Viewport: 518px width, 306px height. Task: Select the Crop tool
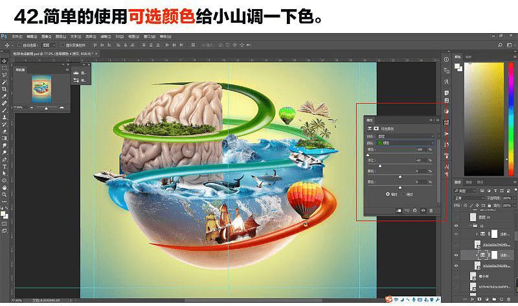coord(5,89)
